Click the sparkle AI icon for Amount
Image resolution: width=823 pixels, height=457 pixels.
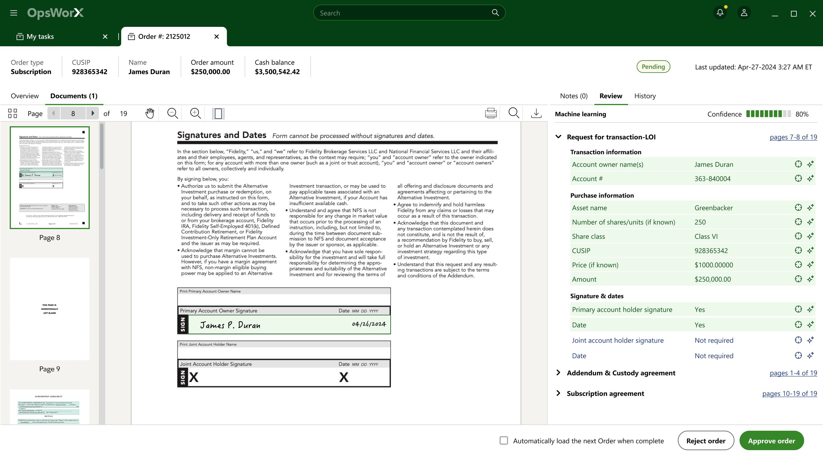point(810,279)
